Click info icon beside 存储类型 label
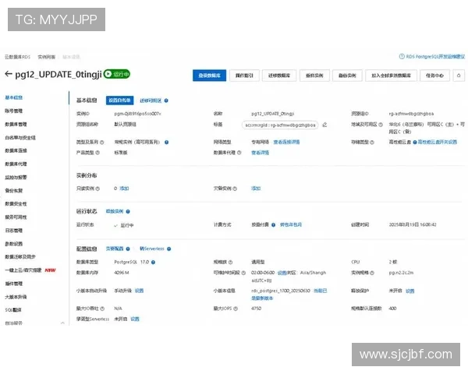468x374 pixels. tap(372, 143)
